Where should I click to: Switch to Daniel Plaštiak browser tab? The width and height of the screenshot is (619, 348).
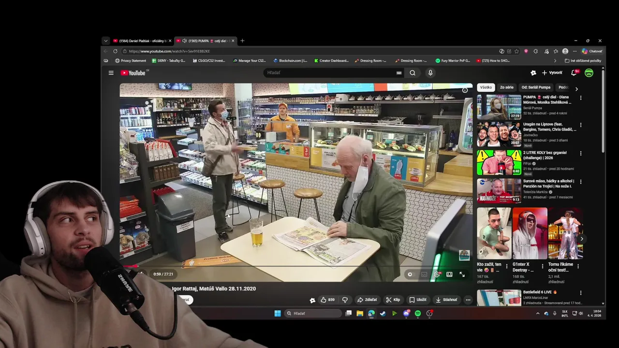tap(142, 41)
